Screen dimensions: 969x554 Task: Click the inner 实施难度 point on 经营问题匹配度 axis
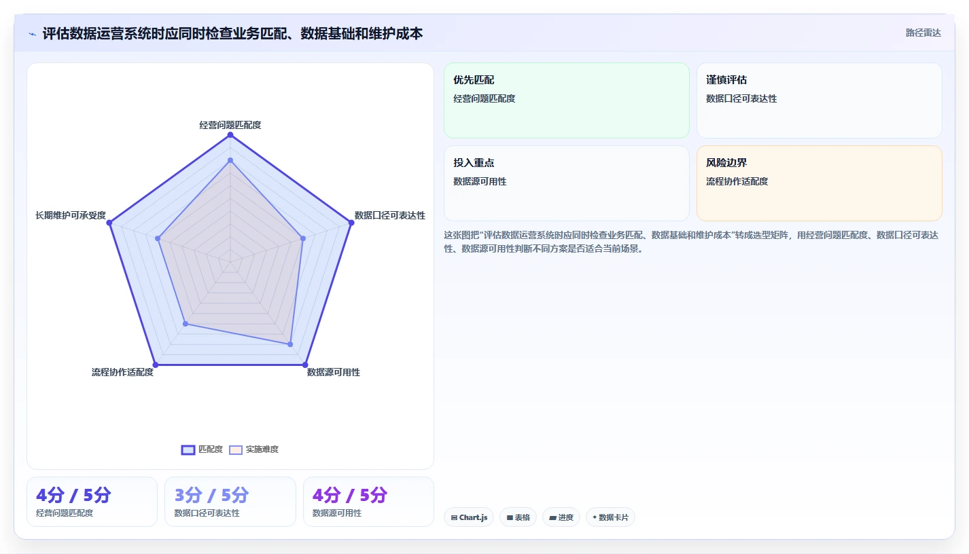point(230,160)
